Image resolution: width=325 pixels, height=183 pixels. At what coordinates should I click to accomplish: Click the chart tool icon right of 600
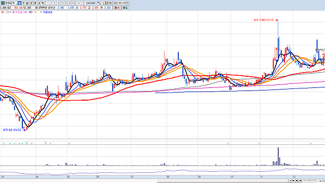[x=99, y=3]
